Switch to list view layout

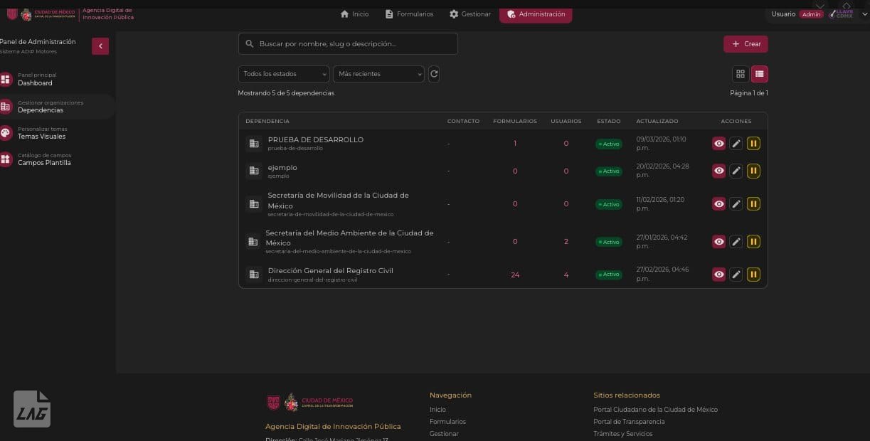(760, 74)
